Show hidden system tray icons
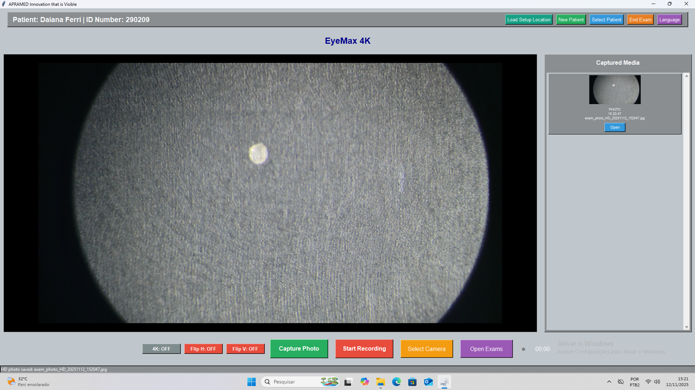Image resolution: width=695 pixels, height=390 pixels. 609,382
